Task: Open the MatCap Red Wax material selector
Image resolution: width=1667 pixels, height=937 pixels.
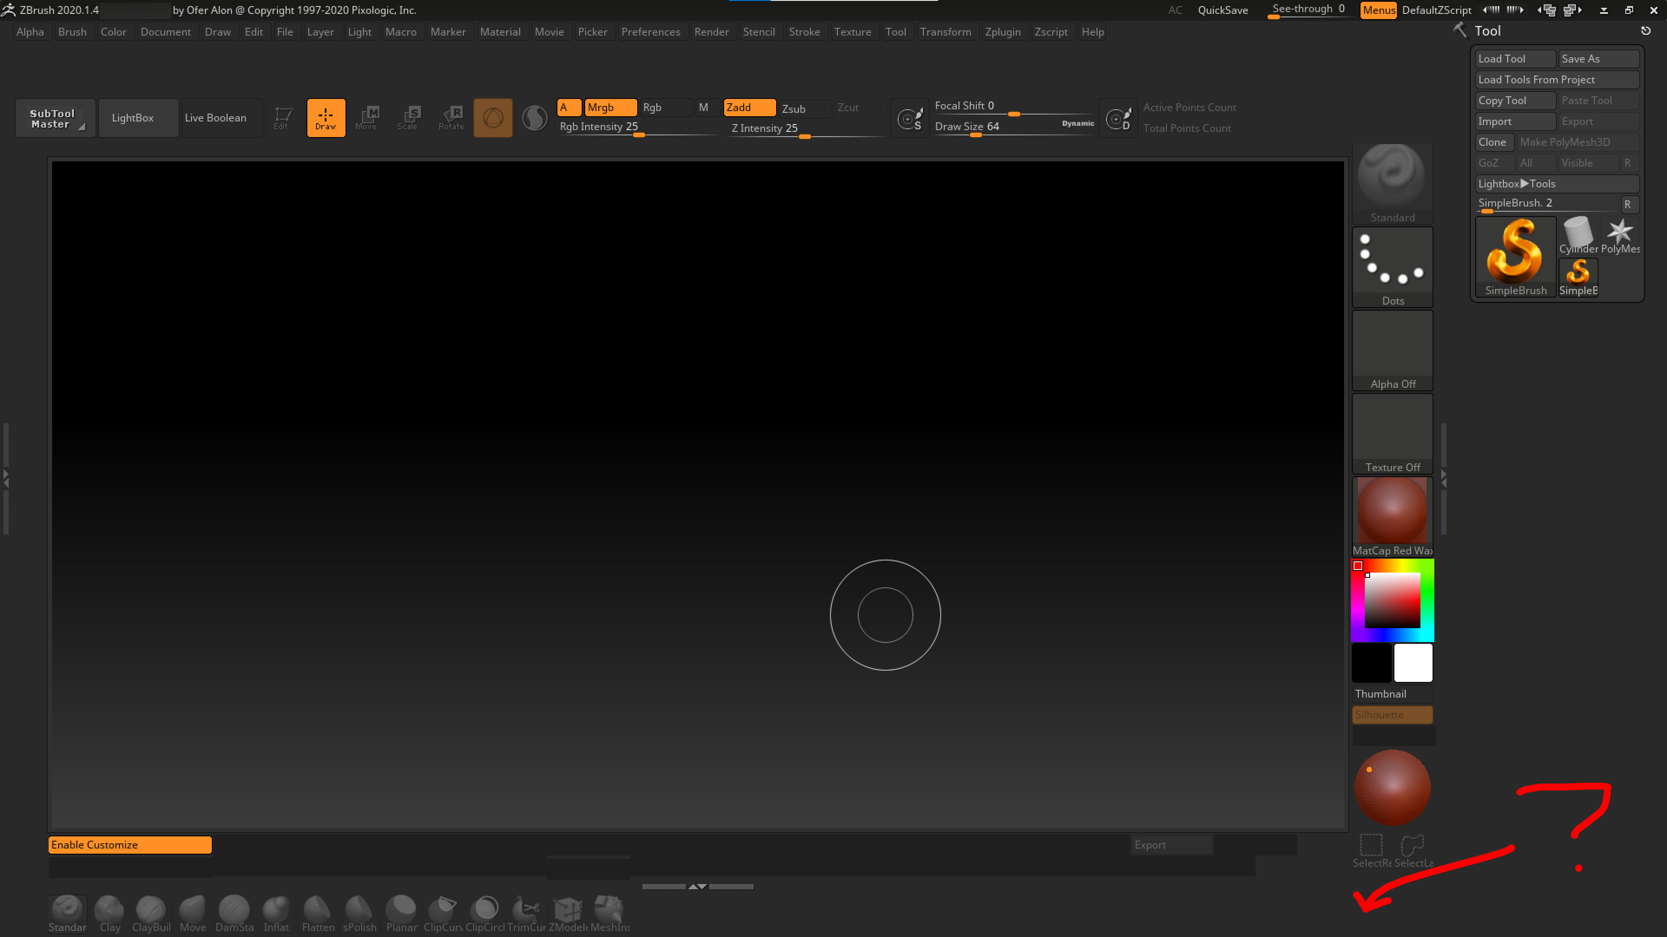Action: click(x=1392, y=517)
